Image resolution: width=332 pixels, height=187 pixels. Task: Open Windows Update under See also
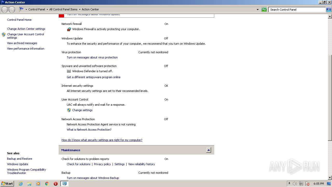(x=18, y=164)
